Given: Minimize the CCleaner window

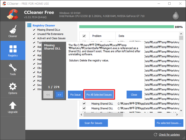Looking at the screenshot, I should click(x=159, y=3).
